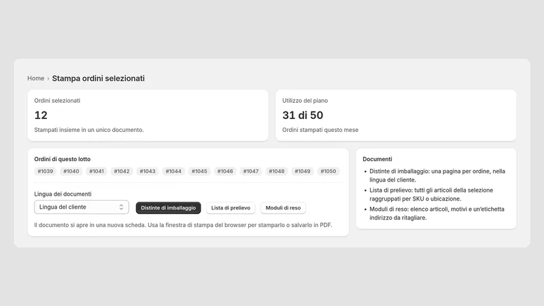Click the Utilizzo del piano label
This screenshot has height=306, width=544.
pyautogui.click(x=305, y=101)
